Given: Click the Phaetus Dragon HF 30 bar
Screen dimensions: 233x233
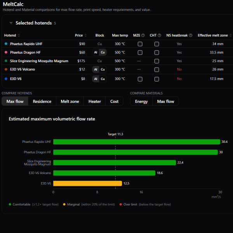Looking at the screenshot, I should 136,152.
